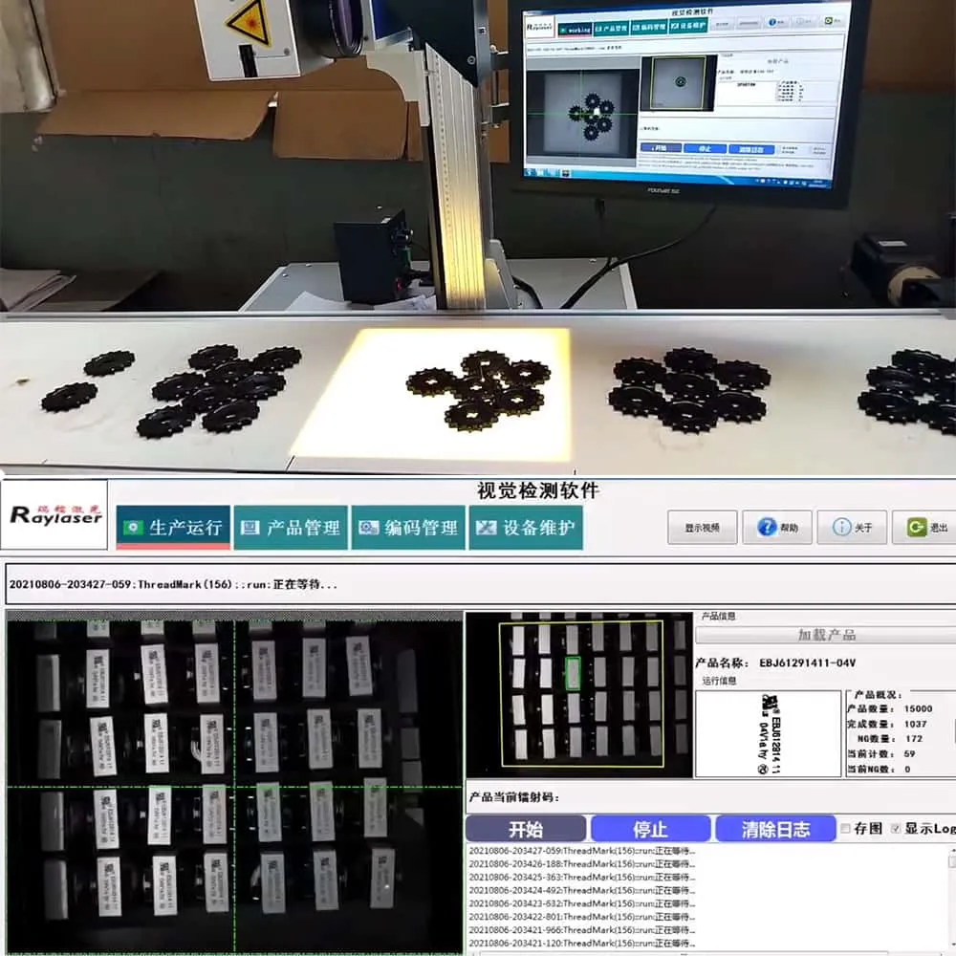Click the green 退出 exit icon

click(917, 528)
